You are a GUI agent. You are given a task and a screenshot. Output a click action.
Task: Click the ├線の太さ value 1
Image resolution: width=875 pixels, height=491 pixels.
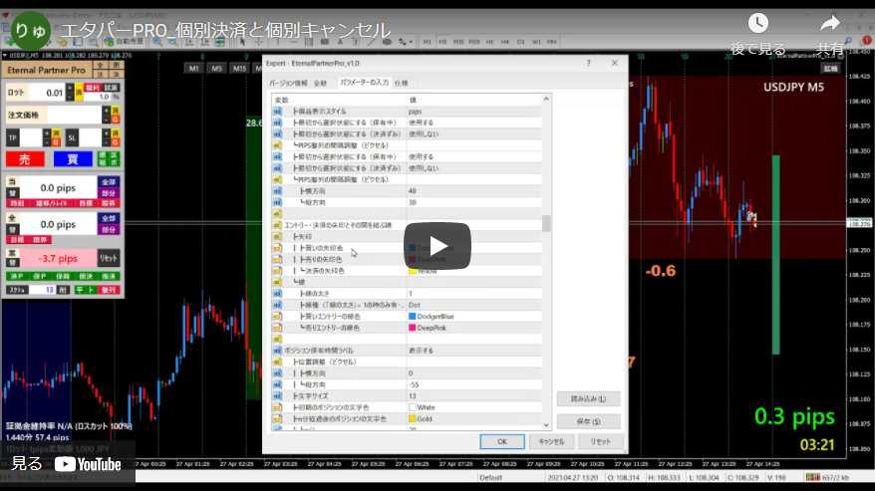coord(411,294)
